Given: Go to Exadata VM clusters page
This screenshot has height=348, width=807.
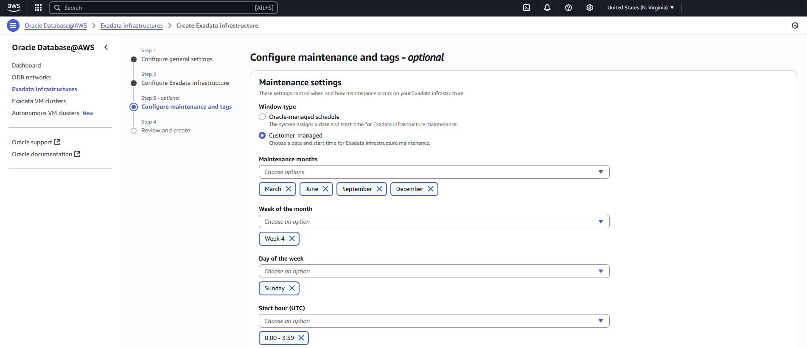Looking at the screenshot, I should click(x=39, y=101).
